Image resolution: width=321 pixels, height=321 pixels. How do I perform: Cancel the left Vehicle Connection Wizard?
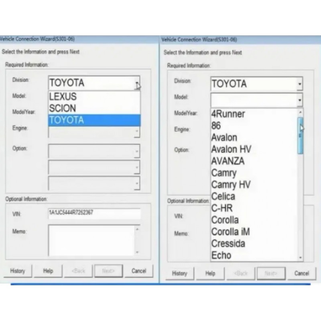click(138, 271)
